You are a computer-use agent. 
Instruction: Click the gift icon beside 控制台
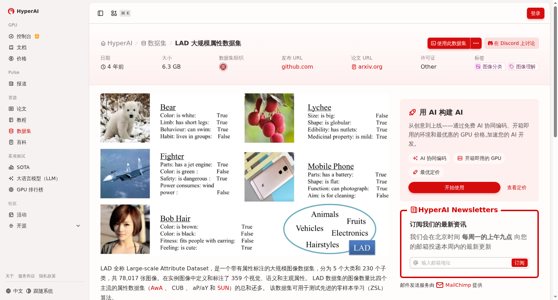tap(37, 36)
